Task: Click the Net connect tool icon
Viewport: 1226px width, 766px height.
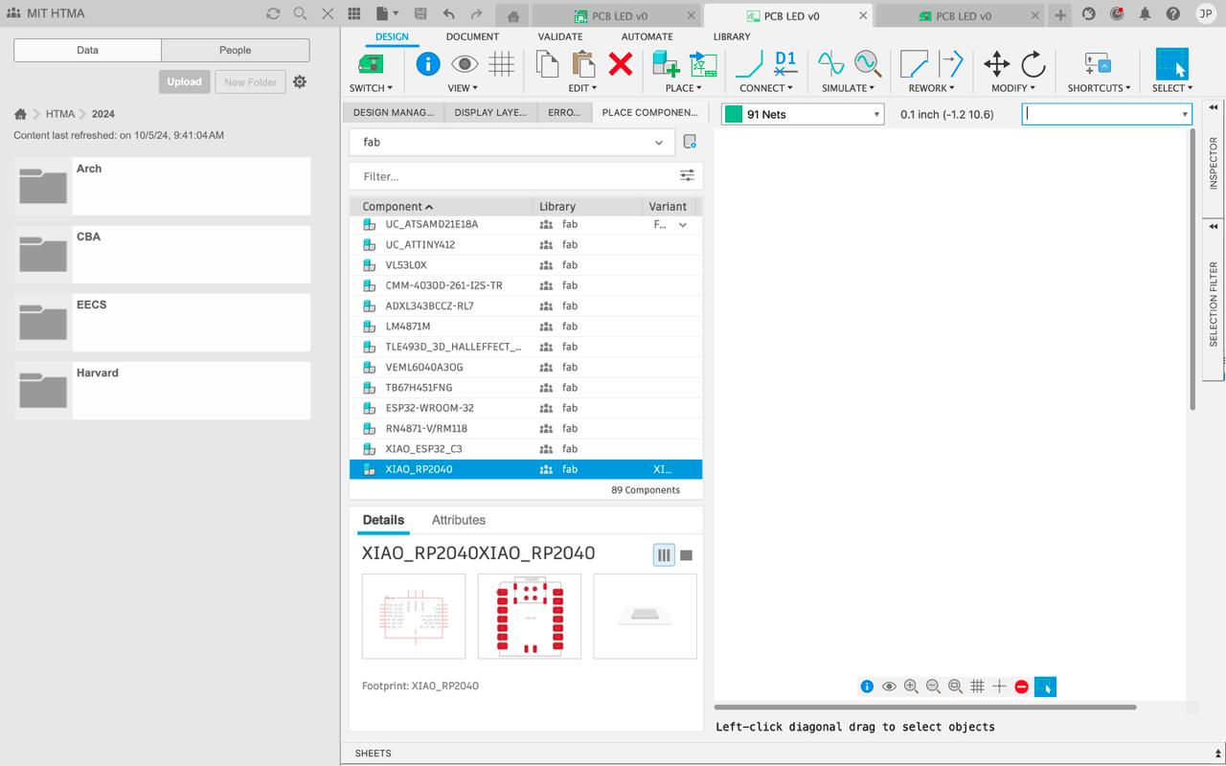Action: coord(748,64)
